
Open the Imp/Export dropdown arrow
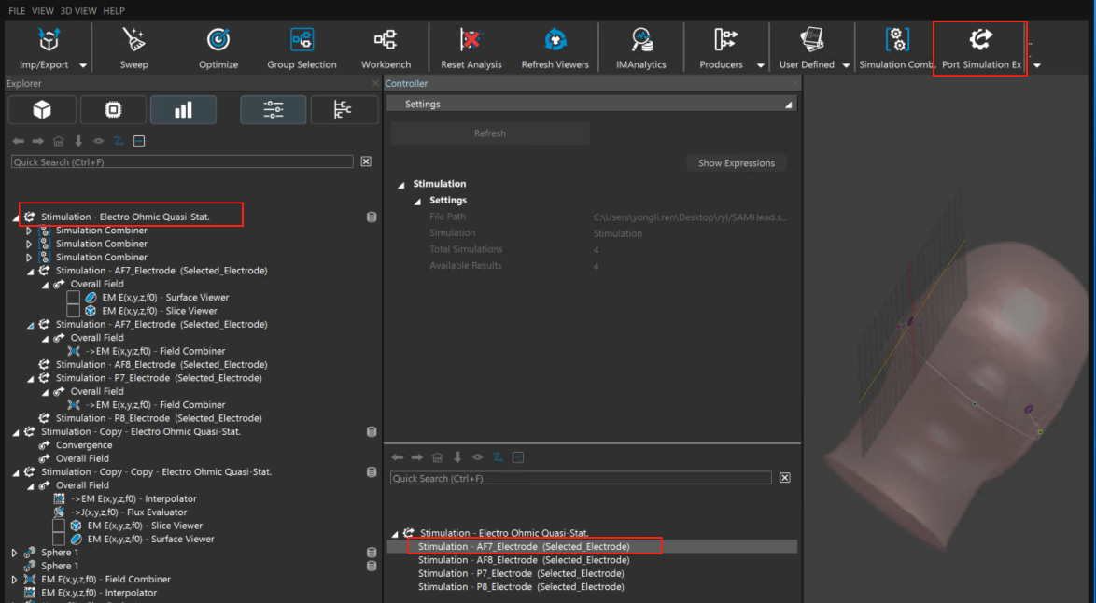(x=83, y=65)
